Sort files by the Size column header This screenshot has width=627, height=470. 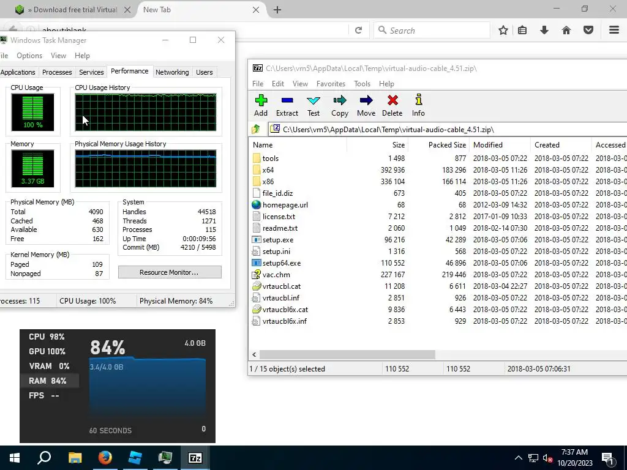point(377,144)
